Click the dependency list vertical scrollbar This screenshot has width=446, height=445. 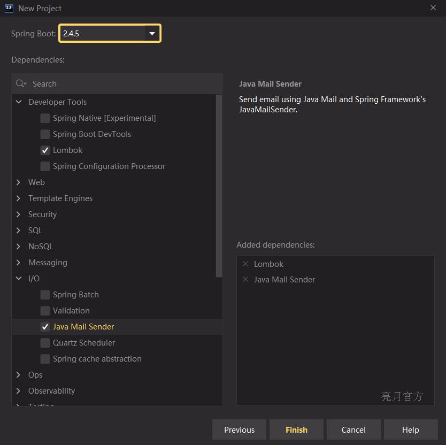click(x=219, y=186)
